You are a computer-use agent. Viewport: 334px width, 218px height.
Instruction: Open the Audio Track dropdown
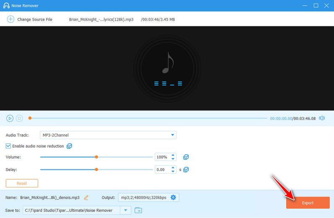point(108,135)
